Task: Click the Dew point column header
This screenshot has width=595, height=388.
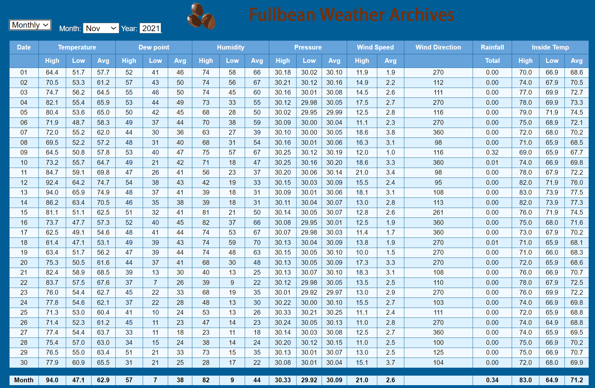Action: [x=154, y=47]
